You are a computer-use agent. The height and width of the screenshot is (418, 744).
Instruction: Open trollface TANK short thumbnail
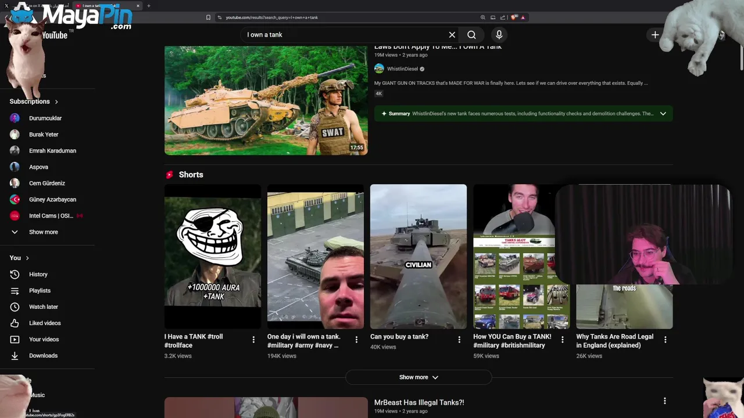[x=213, y=257]
